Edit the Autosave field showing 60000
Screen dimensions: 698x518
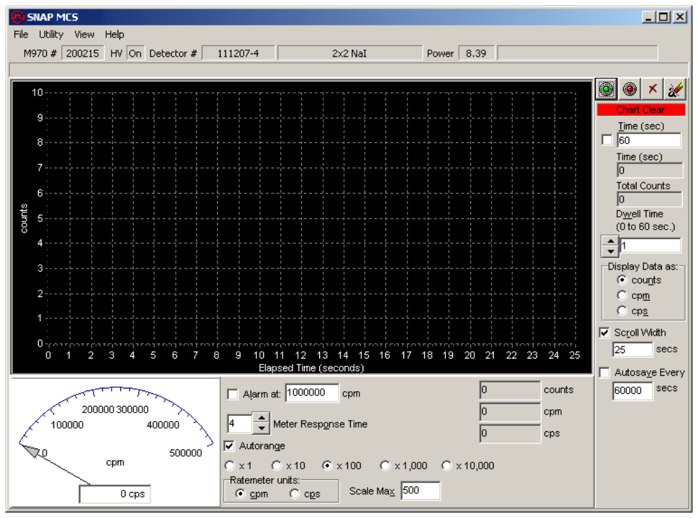point(632,391)
